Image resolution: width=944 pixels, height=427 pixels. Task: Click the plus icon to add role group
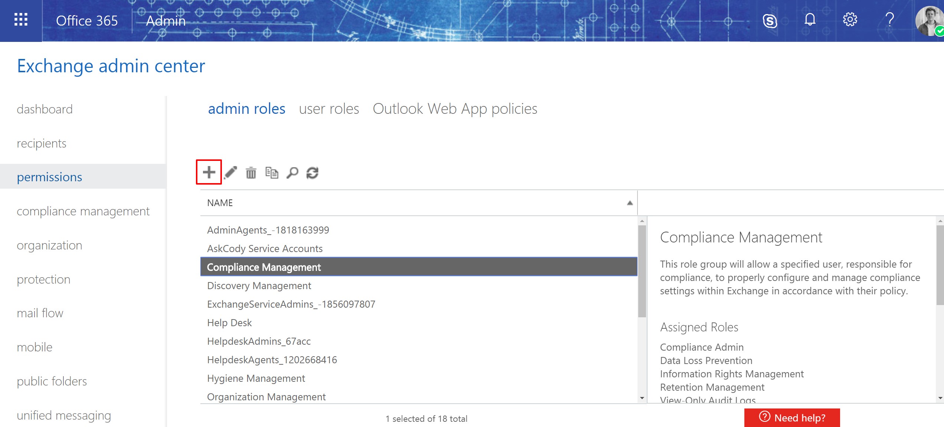209,172
